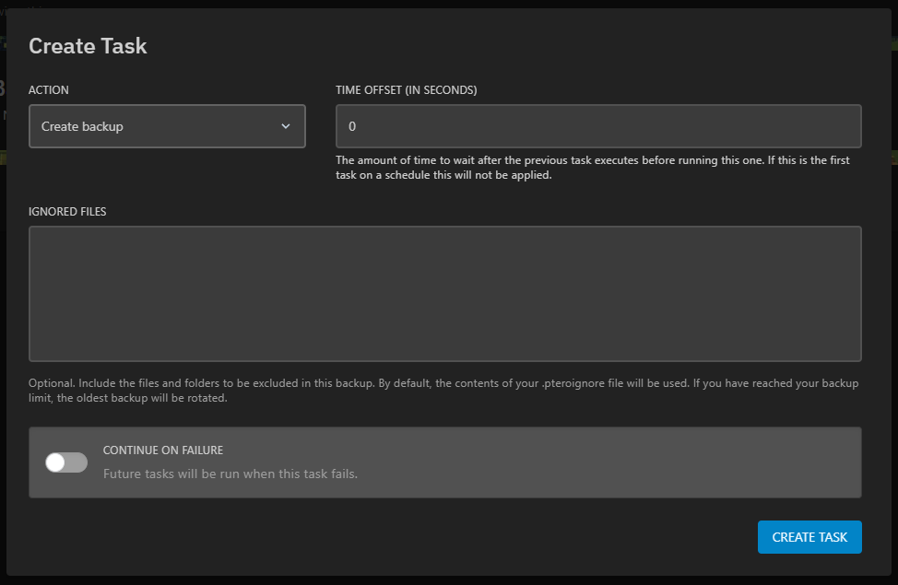
Task: Click the 'ACTION' field label
Action: click(49, 90)
